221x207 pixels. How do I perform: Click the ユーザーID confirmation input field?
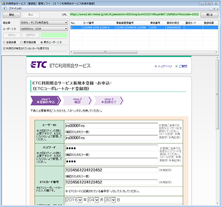[x=112, y=138]
